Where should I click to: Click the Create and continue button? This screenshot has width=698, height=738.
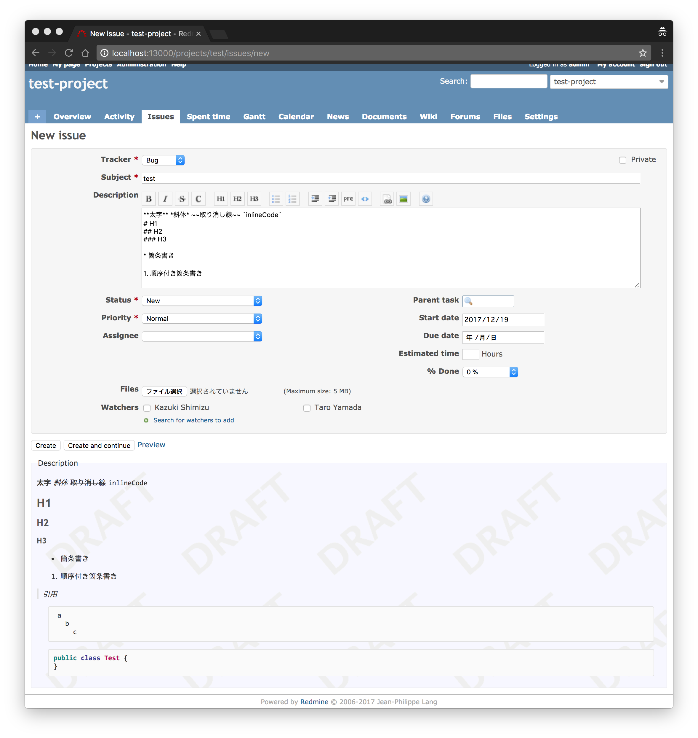(x=99, y=446)
